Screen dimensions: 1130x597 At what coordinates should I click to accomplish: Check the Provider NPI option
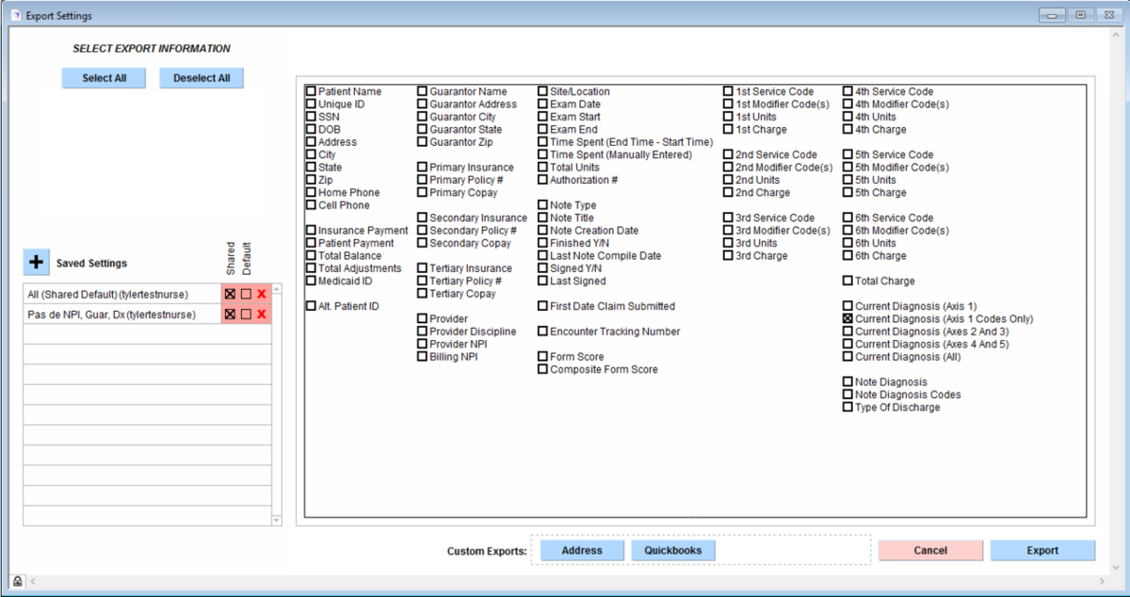pyautogui.click(x=423, y=345)
